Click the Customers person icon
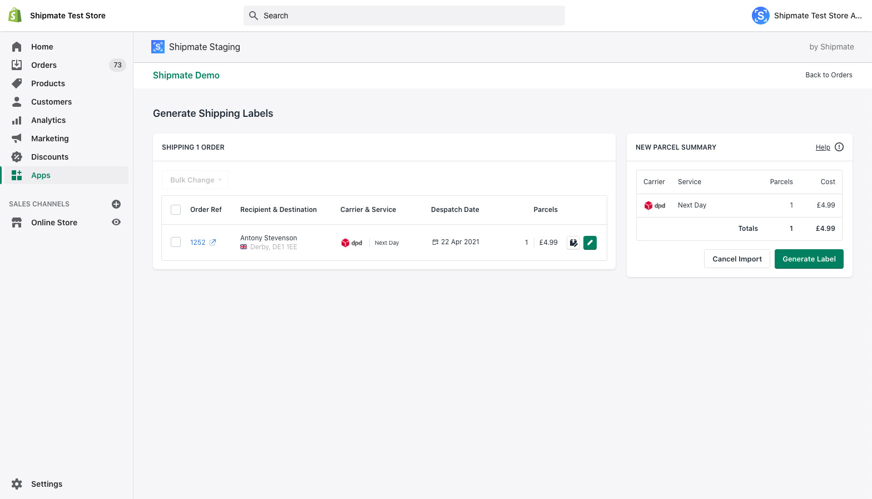 pyautogui.click(x=17, y=102)
